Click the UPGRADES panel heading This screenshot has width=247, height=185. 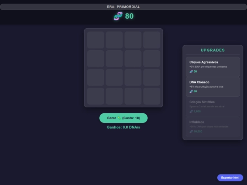pos(213,50)
